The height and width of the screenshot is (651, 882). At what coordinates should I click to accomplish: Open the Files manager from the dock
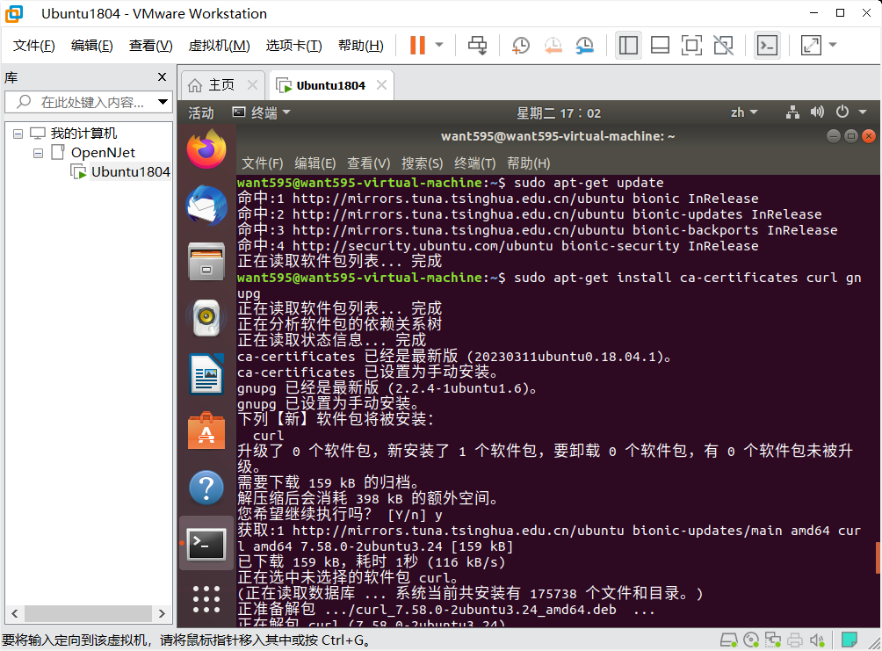206,262
